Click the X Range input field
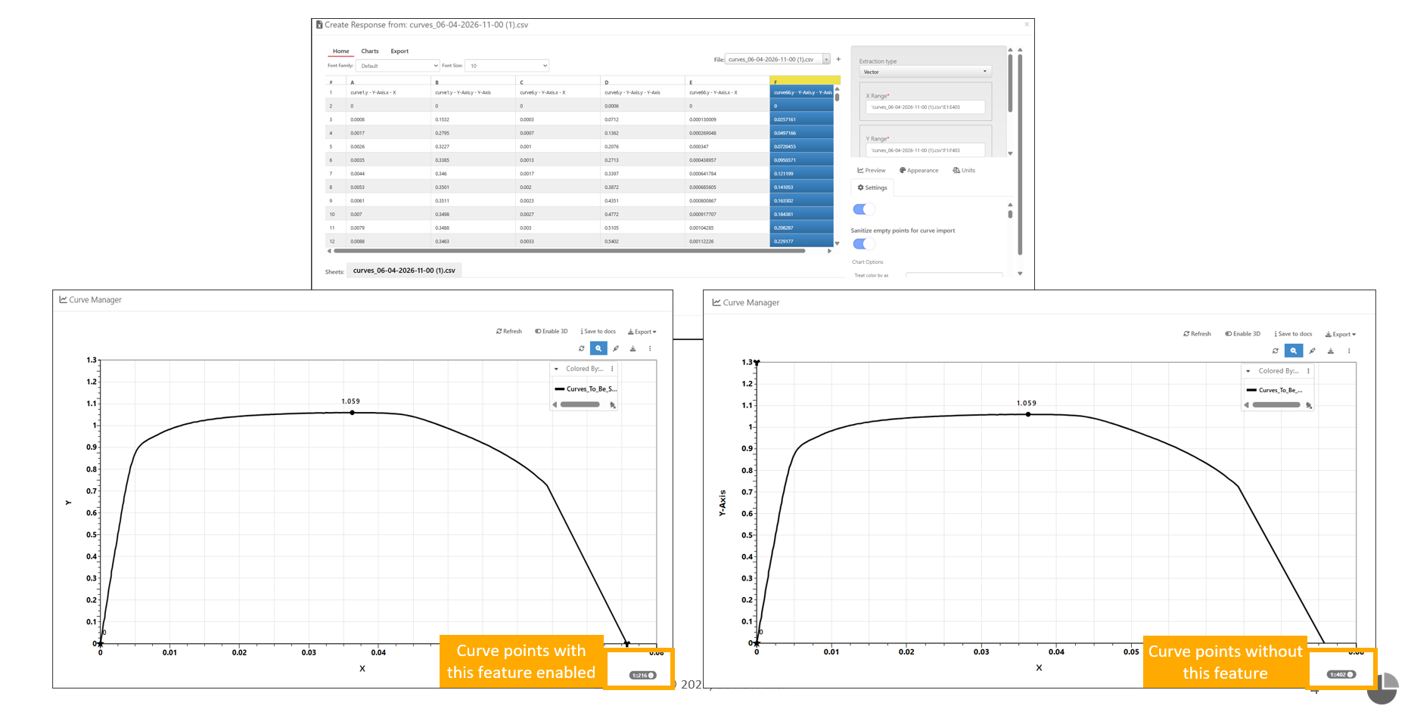Viewport: 1408px width, 712px height. (925, 107)
